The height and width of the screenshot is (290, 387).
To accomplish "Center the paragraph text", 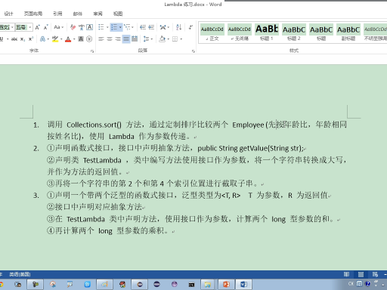I will click(110, 39).
